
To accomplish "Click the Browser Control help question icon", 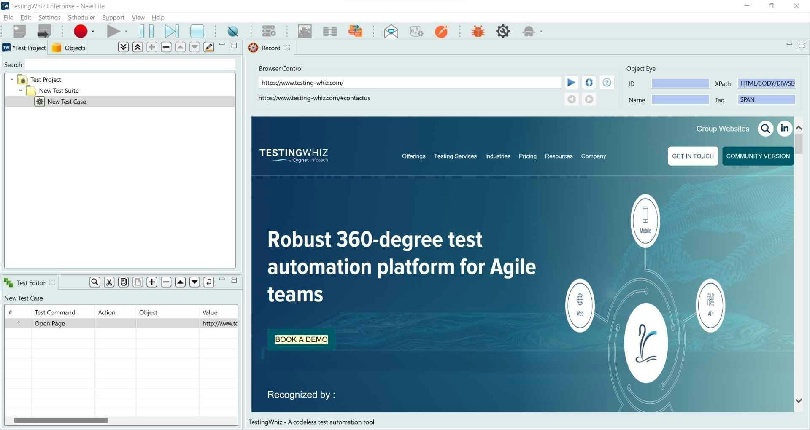I will (x=607, y=83).
